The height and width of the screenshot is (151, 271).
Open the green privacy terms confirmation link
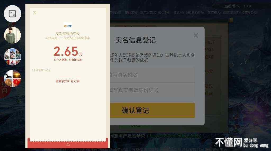[x=175, y=136]
